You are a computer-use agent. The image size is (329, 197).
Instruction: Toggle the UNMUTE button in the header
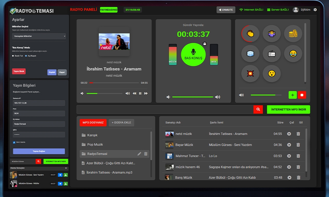(226, 10)
